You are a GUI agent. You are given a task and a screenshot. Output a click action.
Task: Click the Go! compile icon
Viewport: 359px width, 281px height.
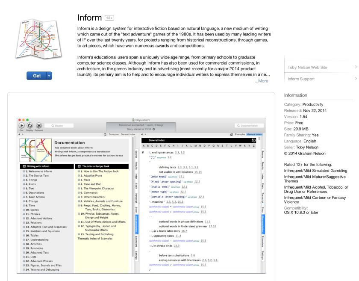click(x=21, y=126)
